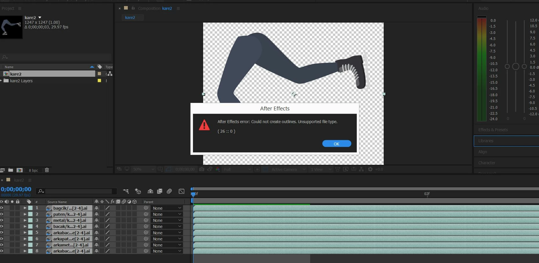
Task: Hide layer 3 metal with its eye icon
Action: pos(2,220)
